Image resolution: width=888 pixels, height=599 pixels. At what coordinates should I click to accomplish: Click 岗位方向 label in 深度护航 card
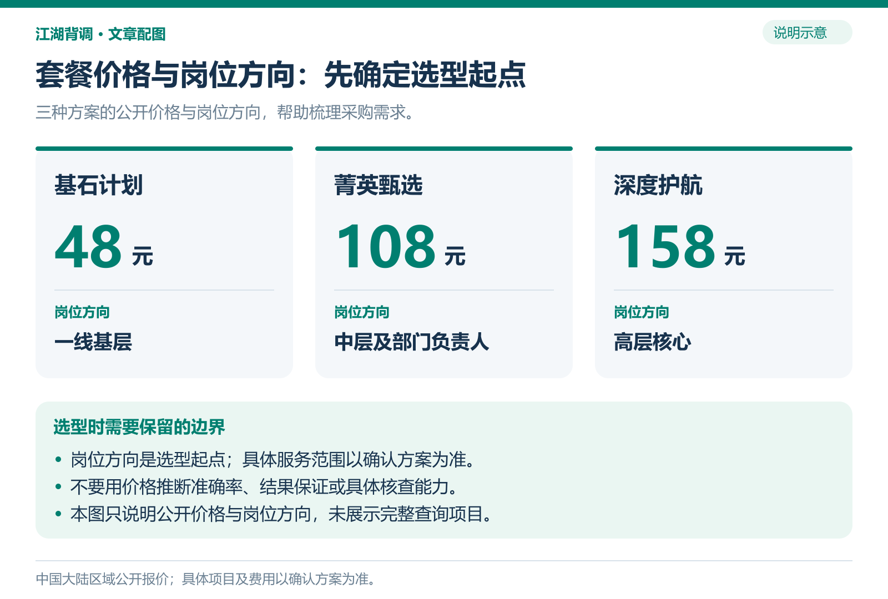[x=642, y=312]
